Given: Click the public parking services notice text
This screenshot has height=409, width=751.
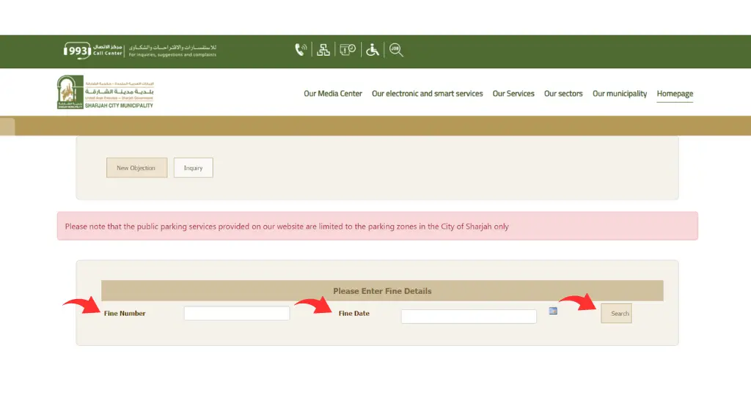Looking at the screenshot, I should (x=287, y=226).
